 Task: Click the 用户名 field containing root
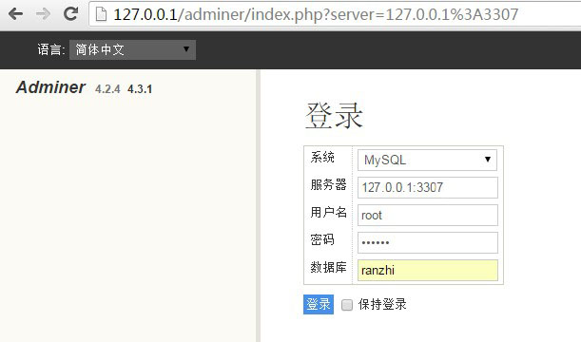(x=428, y=215)
